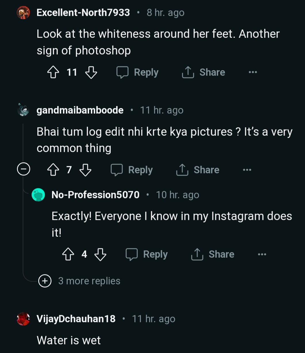The height and width of the screenshot is (353, 305).
Task: Reply to Excellent-North7933's comment
Action: (x=137, y=72)
